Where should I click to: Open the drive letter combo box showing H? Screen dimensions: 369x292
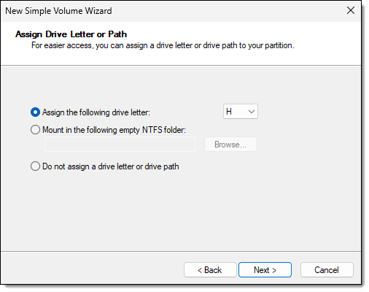click(241, 112)
